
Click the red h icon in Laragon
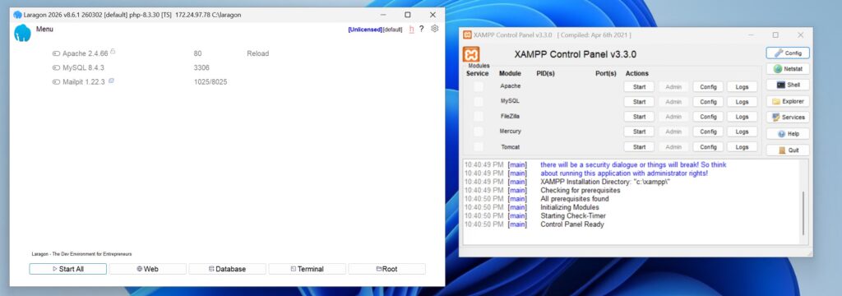(411, 30)
